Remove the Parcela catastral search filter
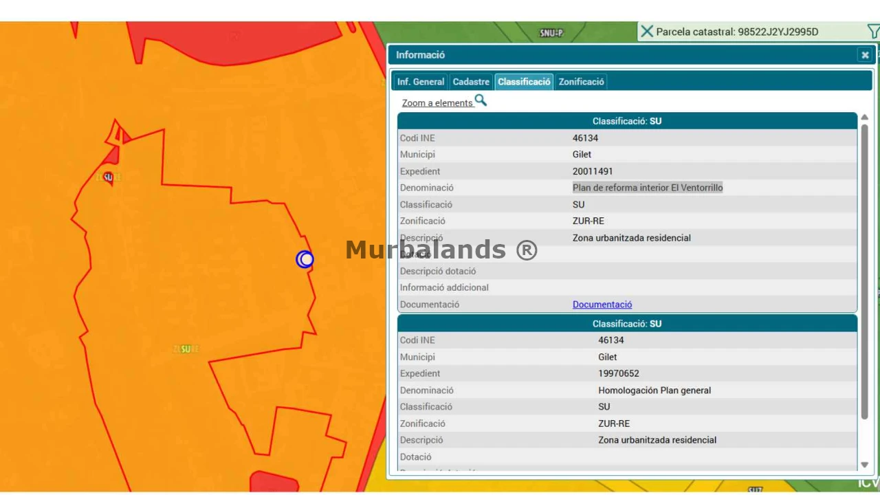Image resolution: width=880 pixels, height=495 pixels. (646, 32)
